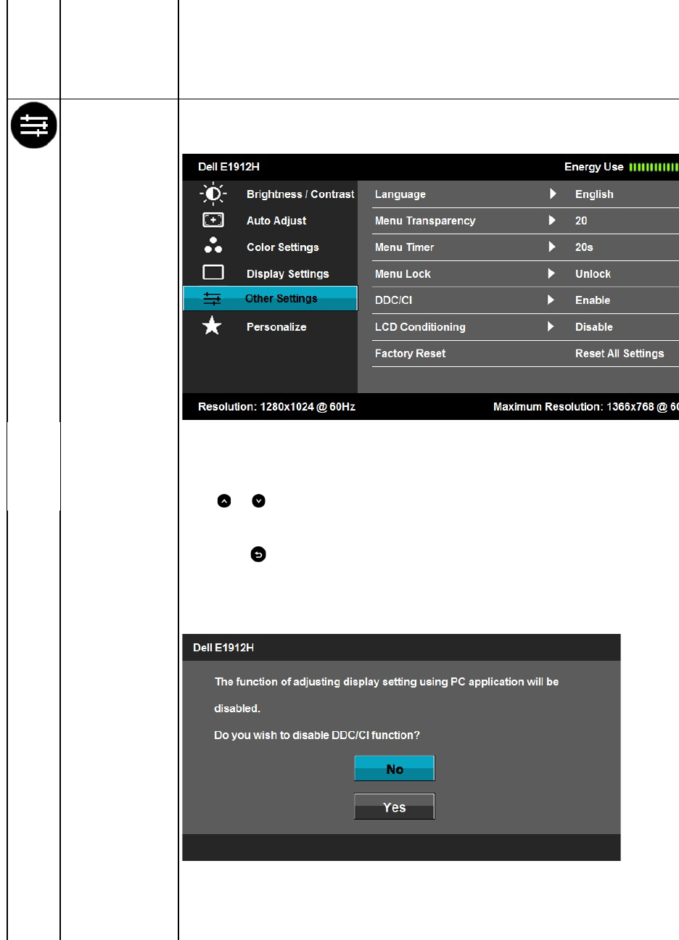Expand the Menu Transparency arrow
Image resolution: width=679 pixels, height=940 pixels.
553,220
